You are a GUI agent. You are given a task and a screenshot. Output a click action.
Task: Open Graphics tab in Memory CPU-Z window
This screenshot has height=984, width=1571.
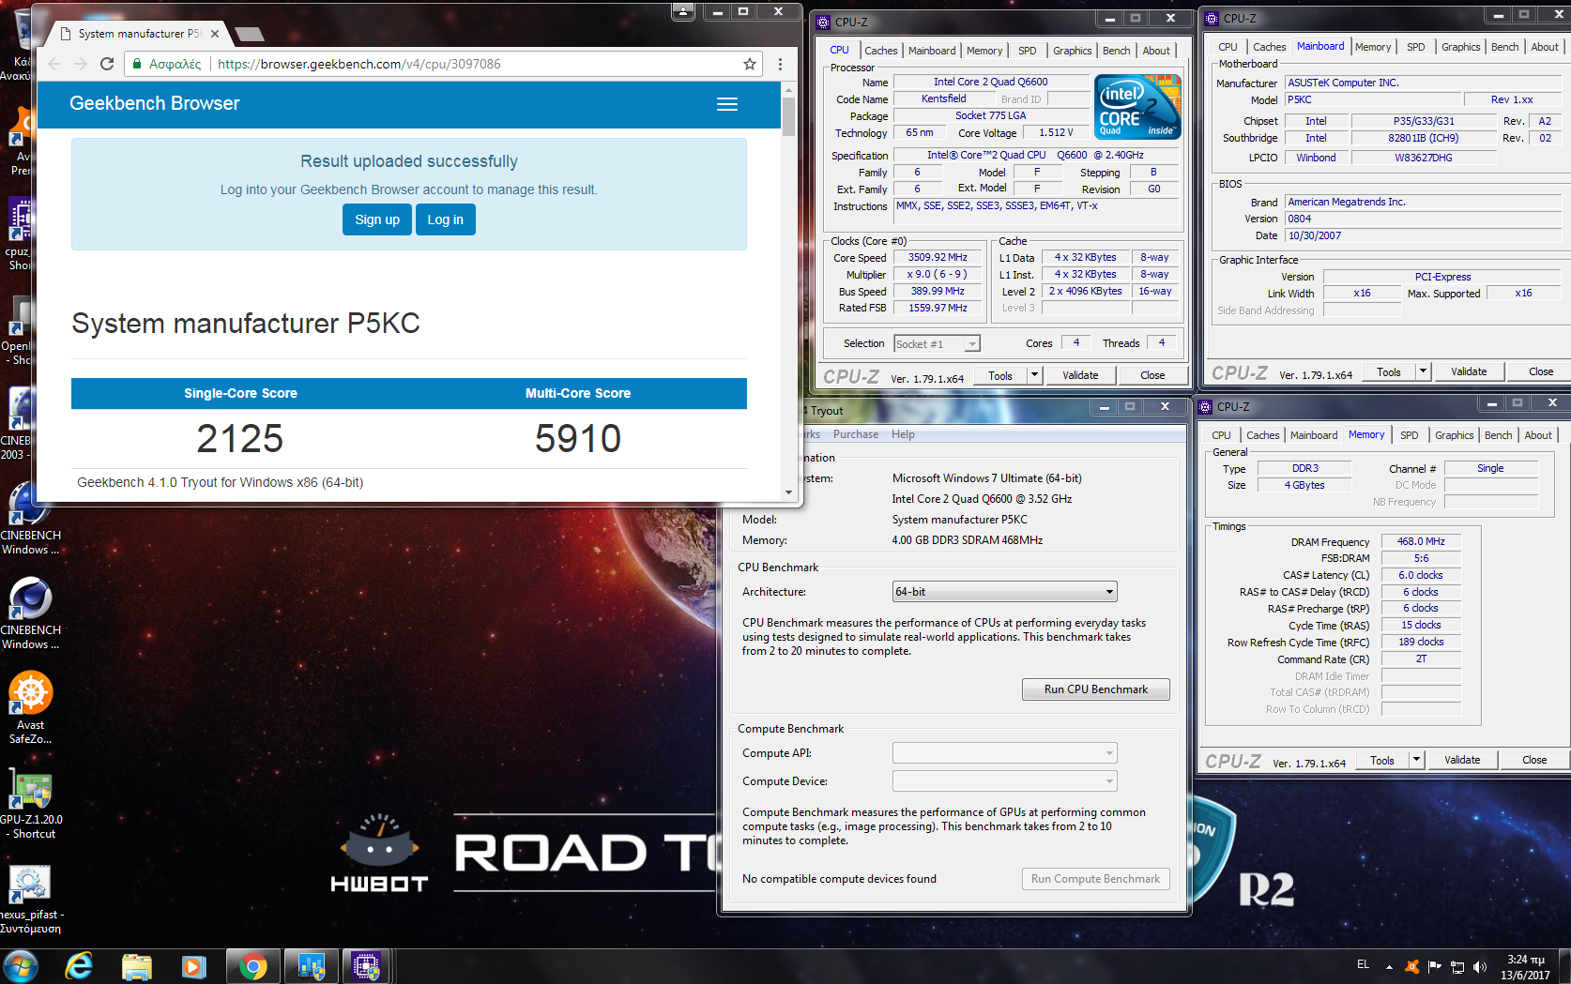[1454, 435]
